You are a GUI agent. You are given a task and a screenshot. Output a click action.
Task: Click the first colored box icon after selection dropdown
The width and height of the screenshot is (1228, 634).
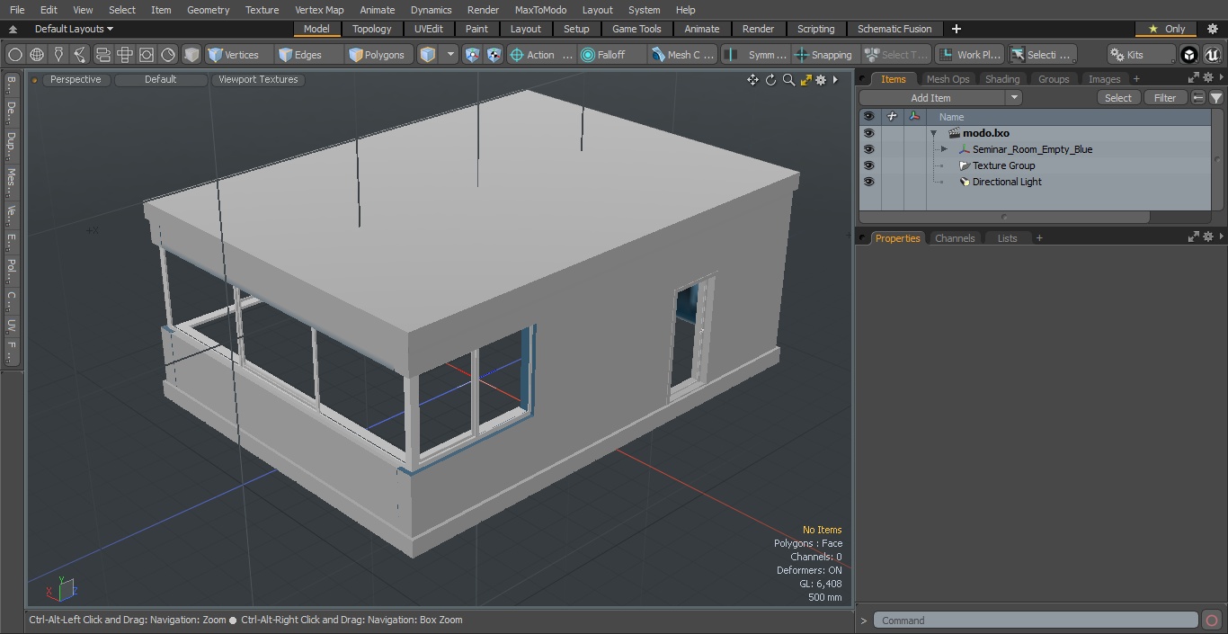(473, 55)
